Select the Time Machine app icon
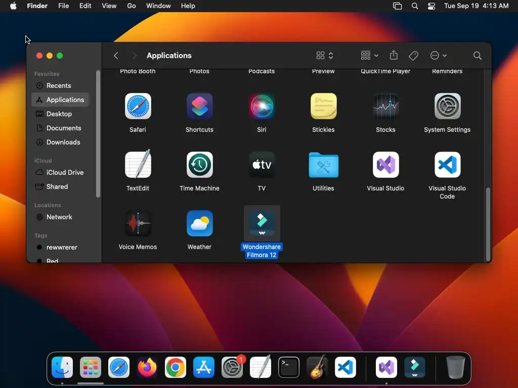Viewport: 518px width, 388px height. (199, 165)
